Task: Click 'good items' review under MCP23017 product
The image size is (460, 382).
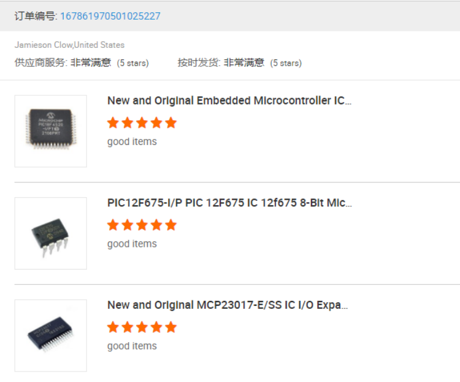Action: coord(132,346)
